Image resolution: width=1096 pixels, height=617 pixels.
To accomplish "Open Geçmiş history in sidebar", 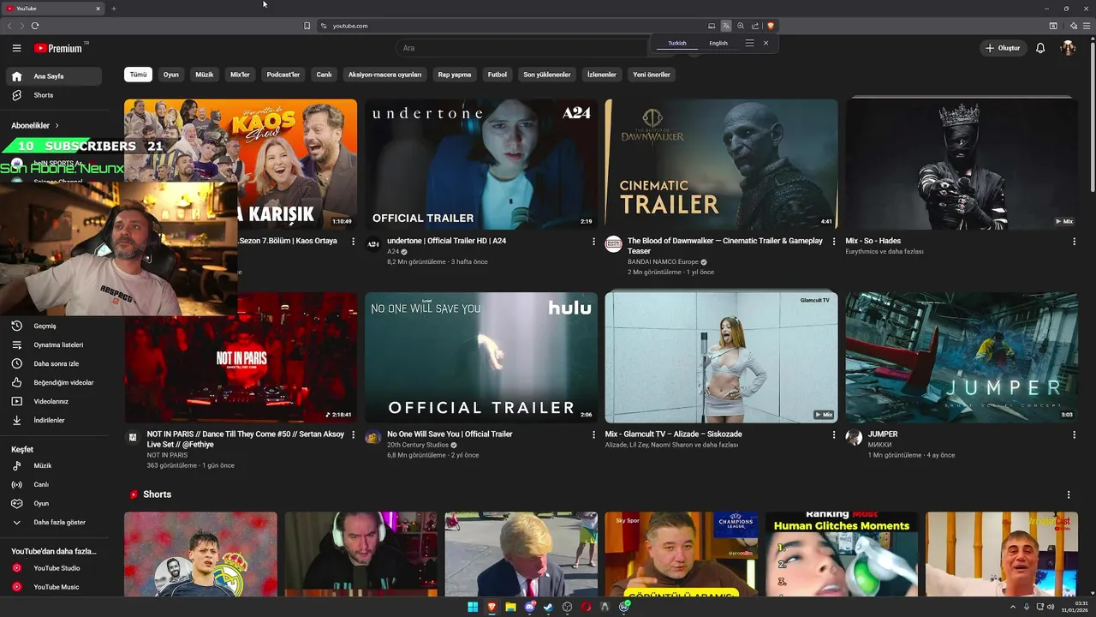I will 54,326.
